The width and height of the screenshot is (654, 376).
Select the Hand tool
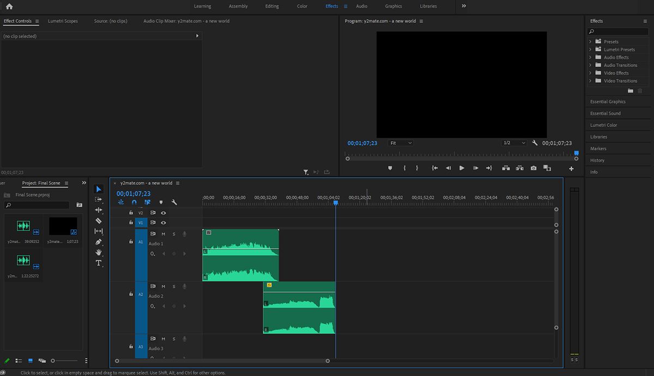(99, 252)
